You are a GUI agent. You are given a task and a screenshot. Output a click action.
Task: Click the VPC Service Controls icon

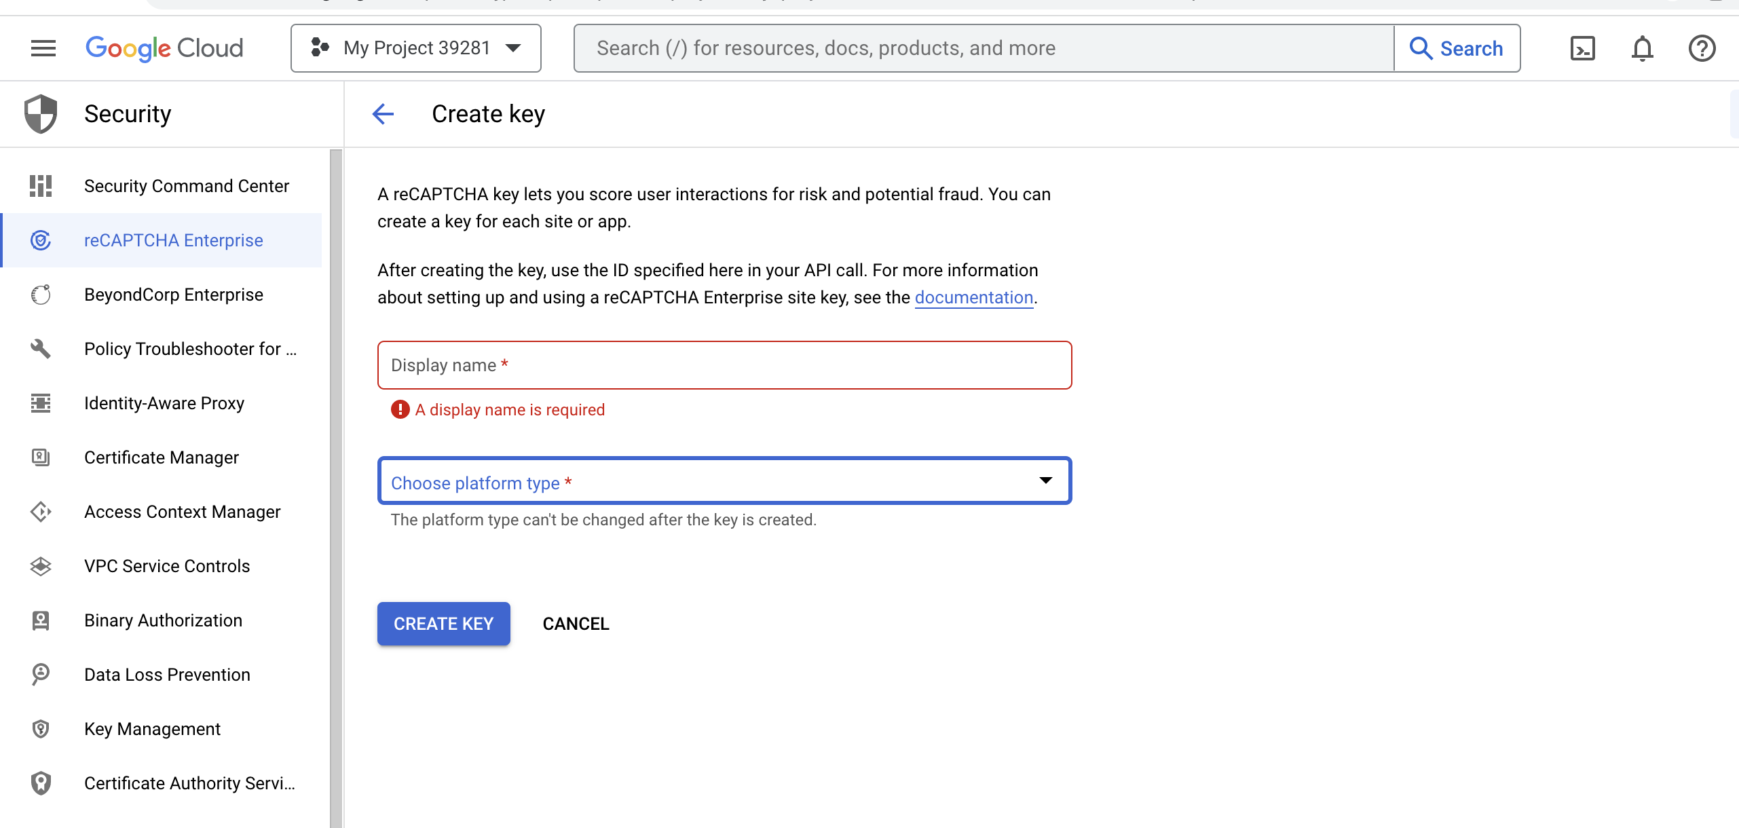point(41,566)
